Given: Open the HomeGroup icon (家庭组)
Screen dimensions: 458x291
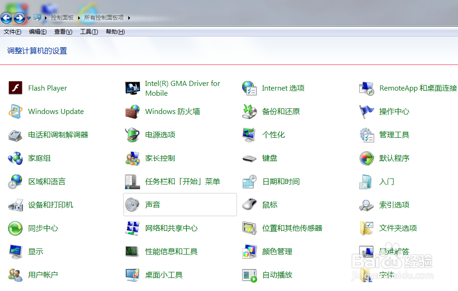Looking at the screenshot, I should [15, 158].
